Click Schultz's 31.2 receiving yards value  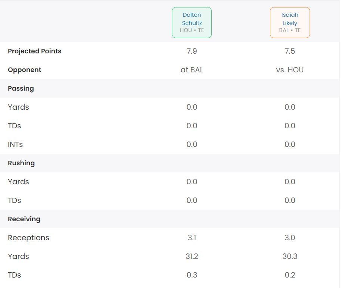(x=192, y=256)
